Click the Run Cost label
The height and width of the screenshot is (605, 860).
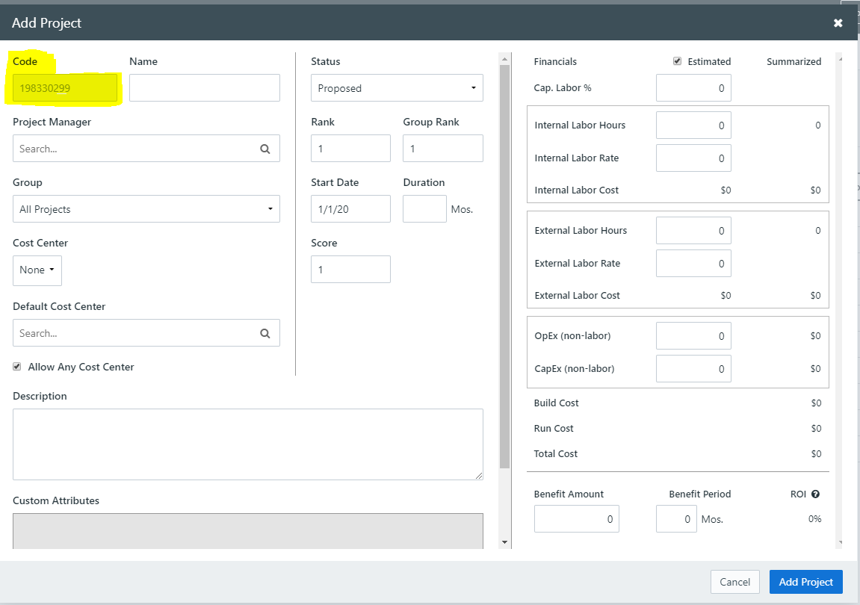554,429
